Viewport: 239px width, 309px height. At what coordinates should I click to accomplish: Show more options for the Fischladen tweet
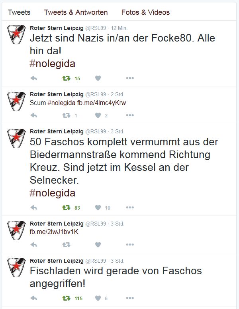(130, 298)
